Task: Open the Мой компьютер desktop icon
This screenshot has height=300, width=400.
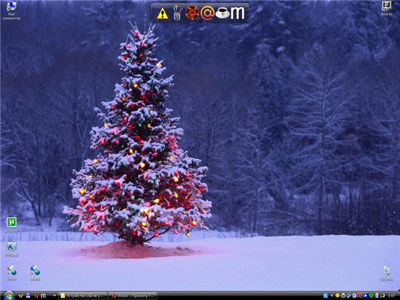Action: pyautogui.click(x=11, y=11)
